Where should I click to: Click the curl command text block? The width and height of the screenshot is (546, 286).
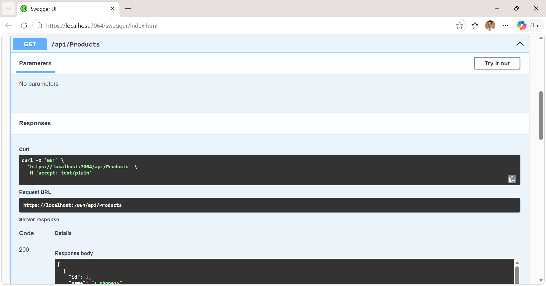[x=270, y=170]
